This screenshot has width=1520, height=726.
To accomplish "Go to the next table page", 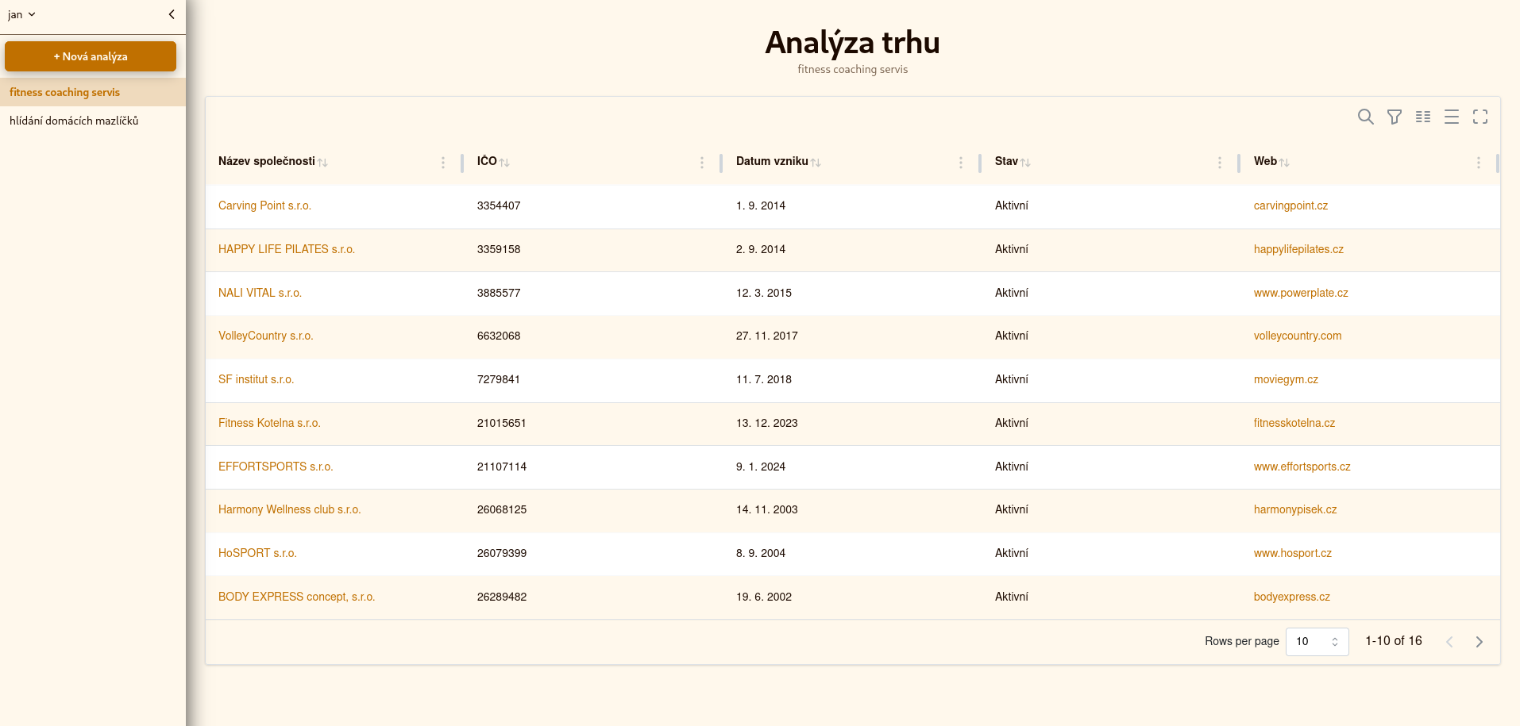I will pyautogui.click(x=1479, y=641).
